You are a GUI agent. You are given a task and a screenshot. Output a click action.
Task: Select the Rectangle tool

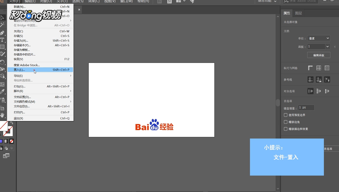tap(2, 47)
